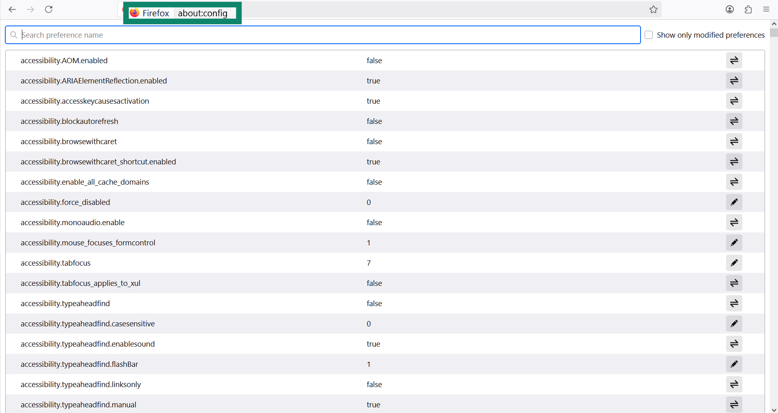Edit accessibility.force_disabled with the pencil icon
Viewport: 778px width, 413px height.
coord(734,202)
